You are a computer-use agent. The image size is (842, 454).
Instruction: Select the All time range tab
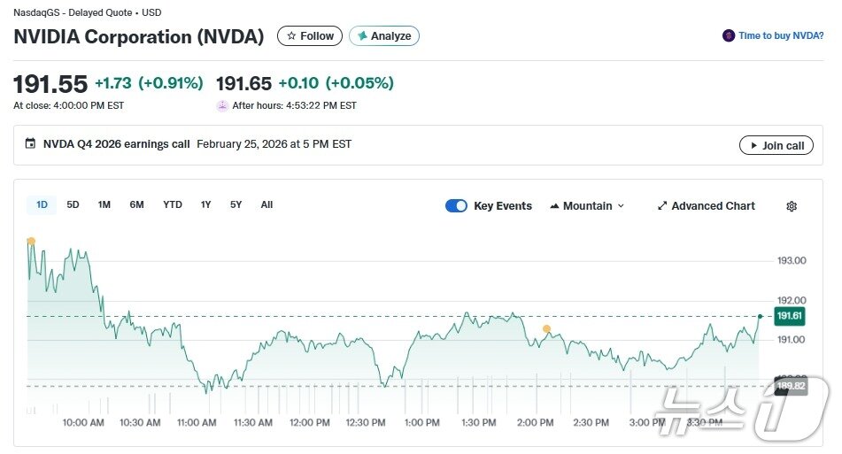[x=267, y=205]
